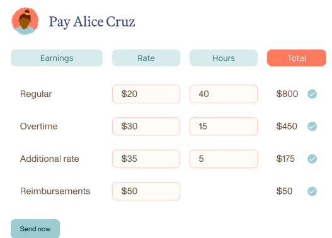Click the checkmark icon next to $800
The width and height of the screenshot is (332, 238).
312,94
